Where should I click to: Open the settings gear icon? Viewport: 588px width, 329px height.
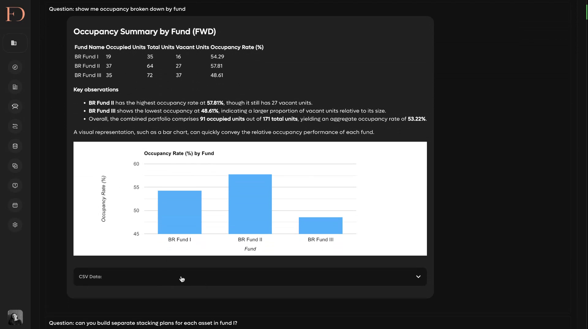click(15, 225)
